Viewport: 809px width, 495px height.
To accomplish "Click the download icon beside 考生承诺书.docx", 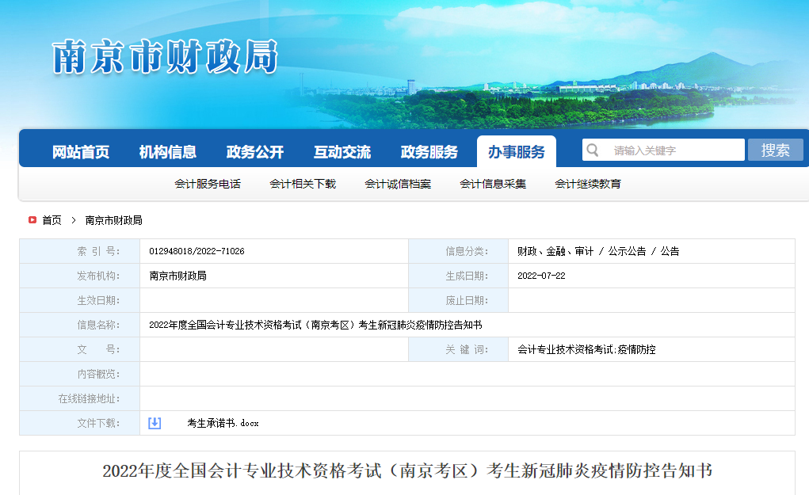I will [x=154, y=423].
